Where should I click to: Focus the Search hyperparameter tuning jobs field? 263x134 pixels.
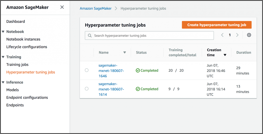coord(149,36)
